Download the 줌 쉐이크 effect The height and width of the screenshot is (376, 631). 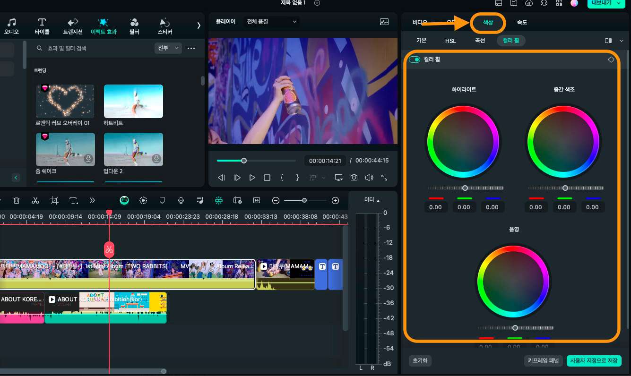click(88, 159)
